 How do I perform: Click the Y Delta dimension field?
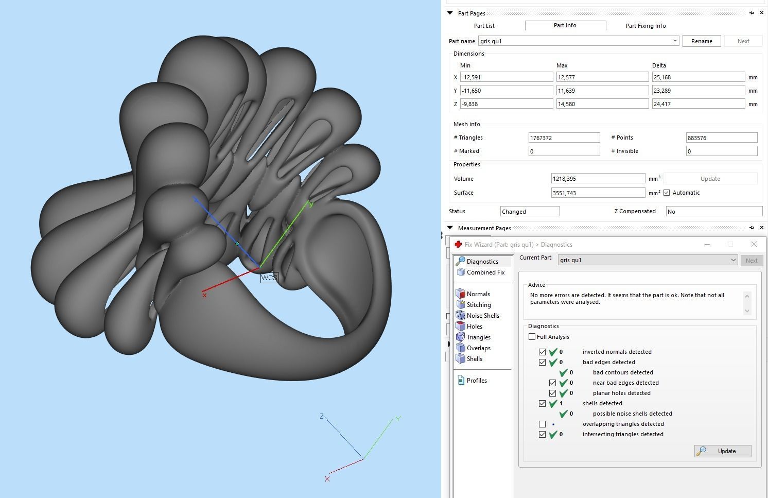[699, 91]
